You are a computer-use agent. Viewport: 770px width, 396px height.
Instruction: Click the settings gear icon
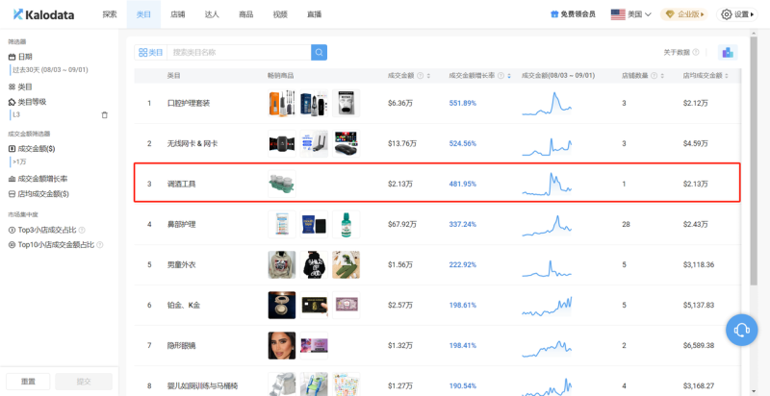pos(727,14)
